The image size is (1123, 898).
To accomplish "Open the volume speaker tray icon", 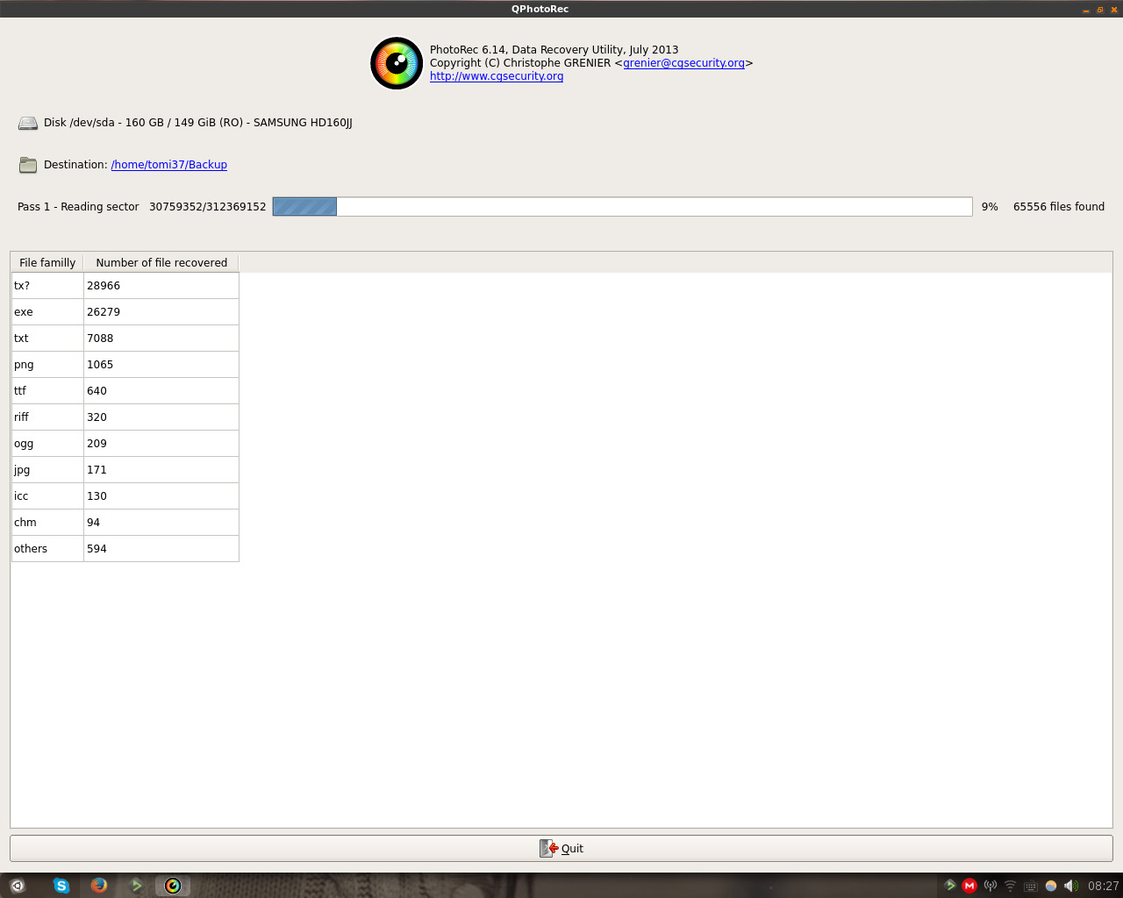I will coord(1071,886).
